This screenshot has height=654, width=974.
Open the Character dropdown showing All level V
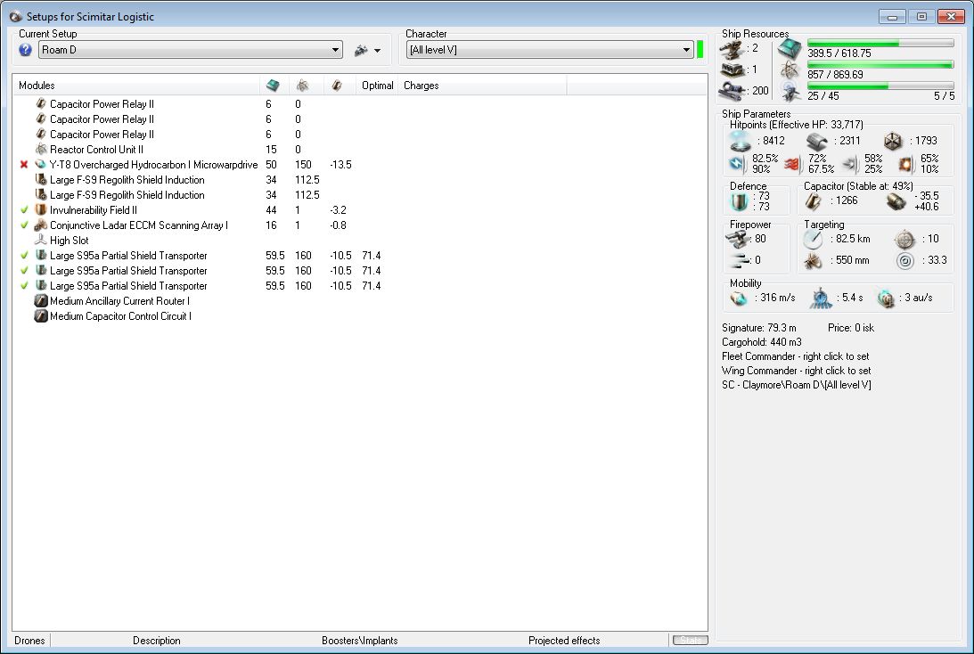coord(550,50)
